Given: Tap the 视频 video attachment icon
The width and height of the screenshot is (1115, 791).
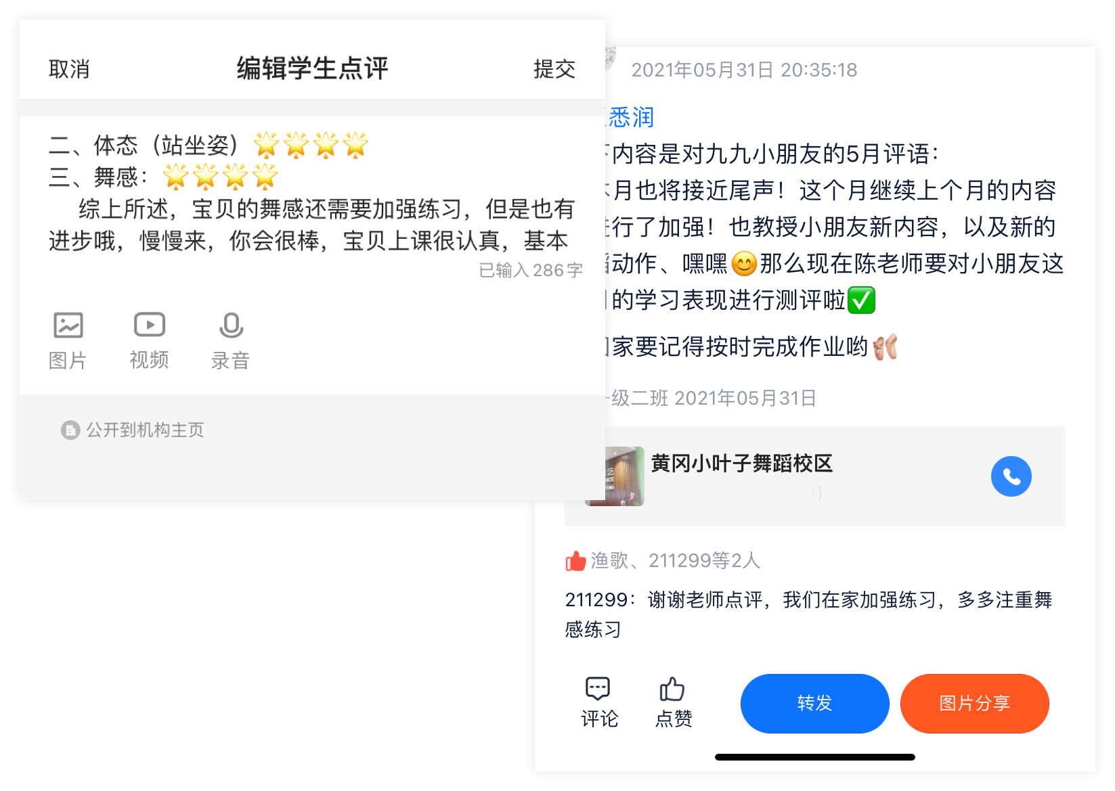Looking at the screenshot, I should click(150, 325).
